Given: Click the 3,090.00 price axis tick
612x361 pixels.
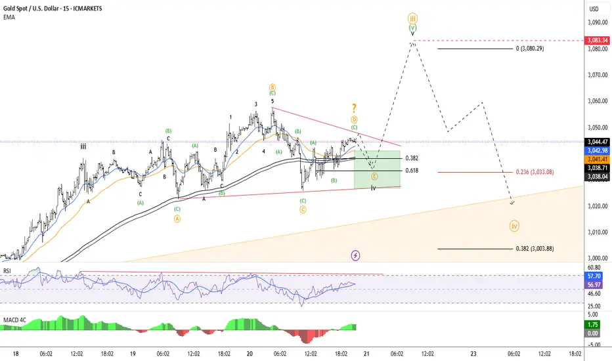Looking at the screenshot, I should point(598,22).
